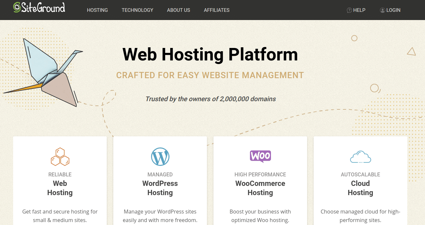425x225 pixels.
Task: Click the 'HIGH PERFORMANCE' label
Action: coord(260,174)
